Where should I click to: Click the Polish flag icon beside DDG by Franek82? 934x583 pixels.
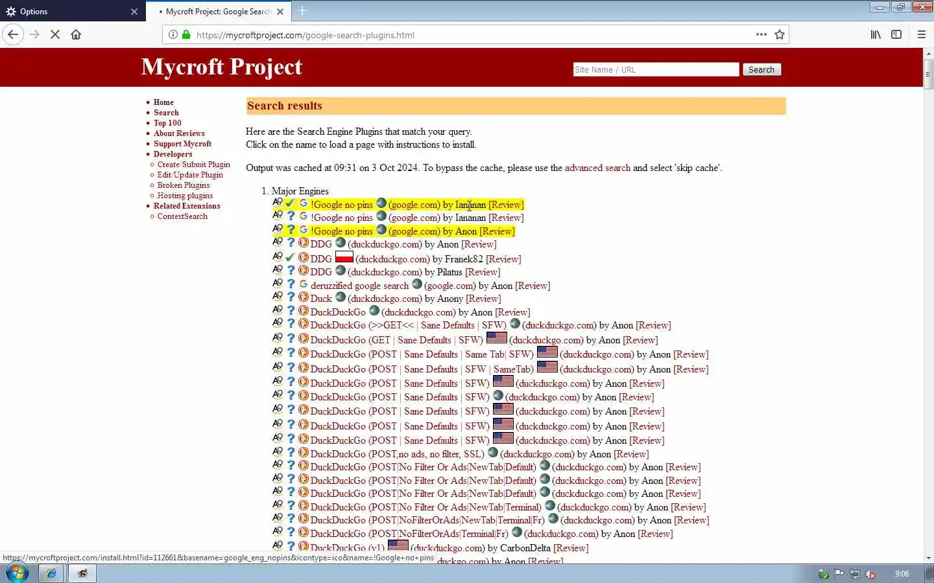344,257
